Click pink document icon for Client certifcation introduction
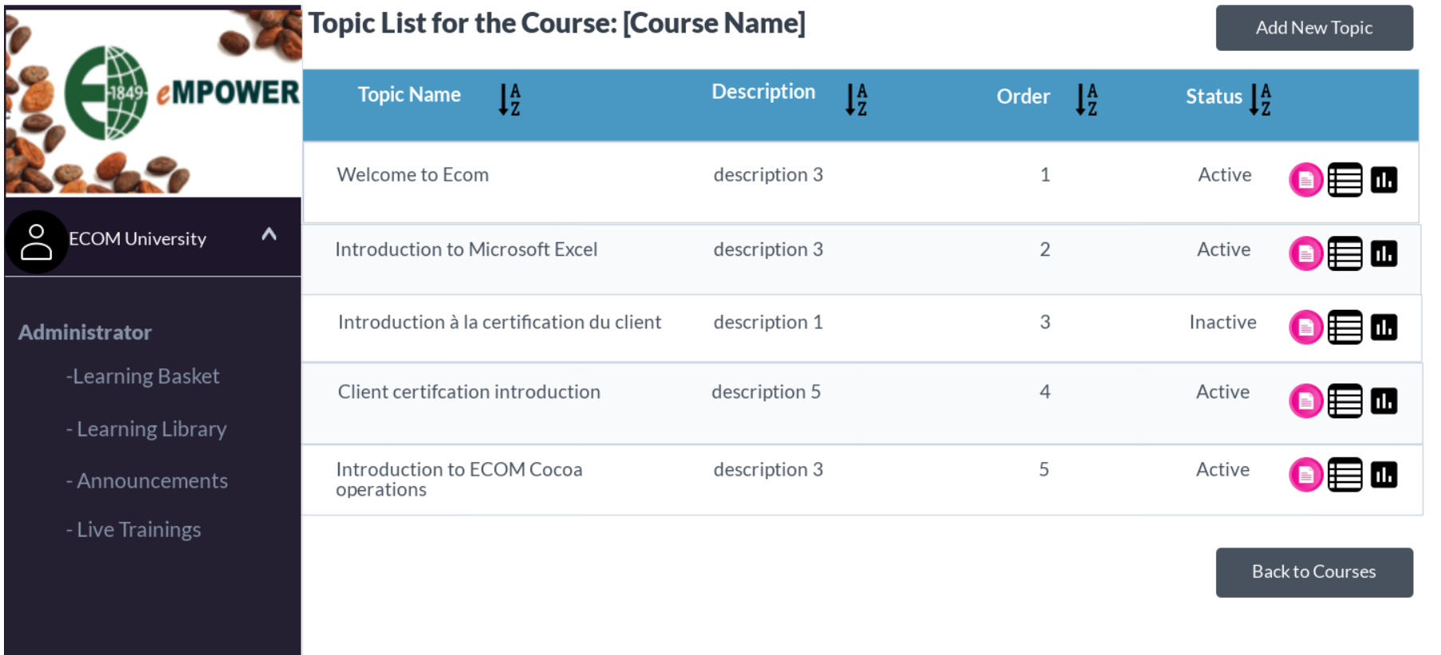The width and height of the screenshot is (1441, 655). tap(1305, 401)
